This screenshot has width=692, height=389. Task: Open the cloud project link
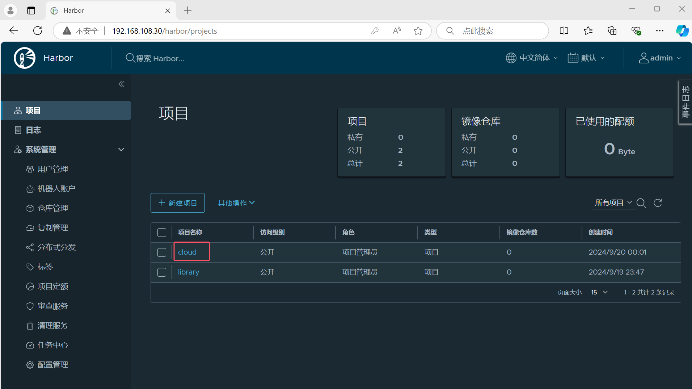(x=187, y=252)
